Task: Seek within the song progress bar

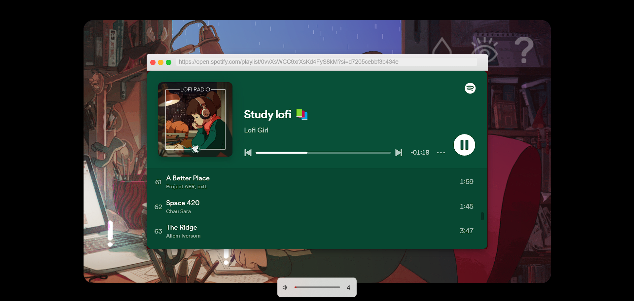Action: 323,153
